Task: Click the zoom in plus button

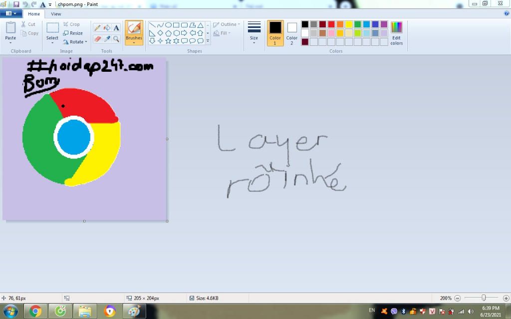Action: pos(506,298)
